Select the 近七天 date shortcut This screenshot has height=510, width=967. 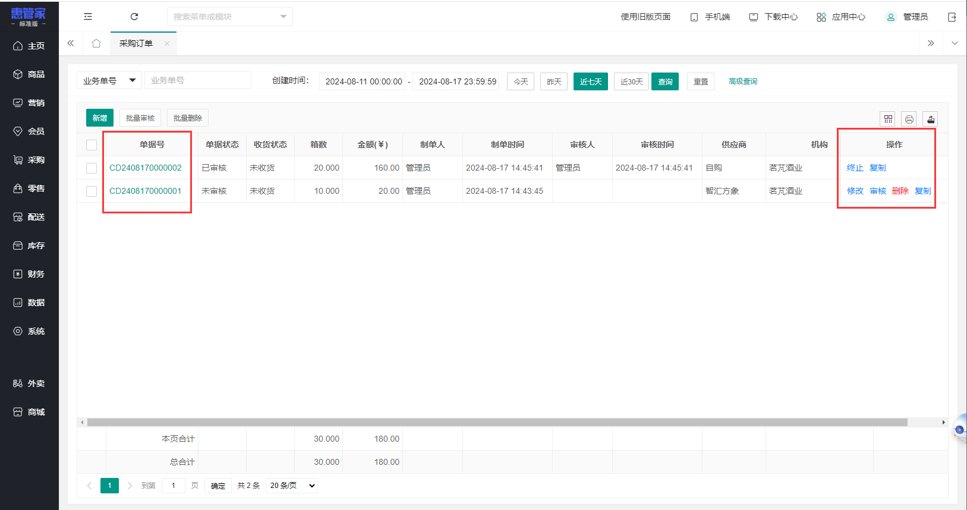click(591, 81)
